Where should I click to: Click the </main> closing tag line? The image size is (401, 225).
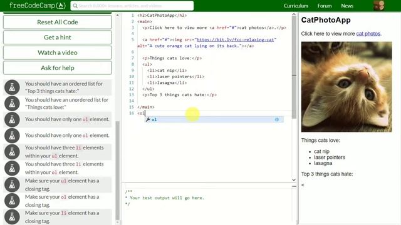coord(146,107)
